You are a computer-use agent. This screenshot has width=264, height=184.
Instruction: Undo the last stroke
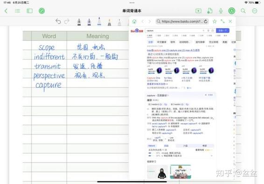tap(58, 21)
